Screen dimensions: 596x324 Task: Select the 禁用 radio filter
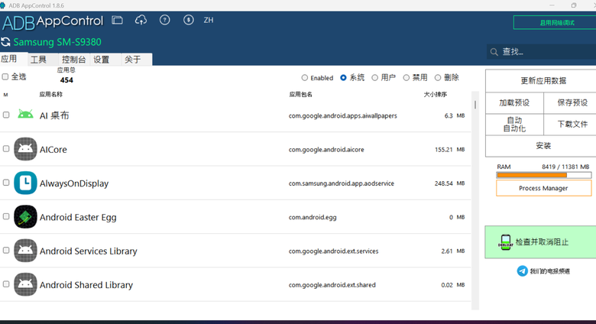click(407, 78)
